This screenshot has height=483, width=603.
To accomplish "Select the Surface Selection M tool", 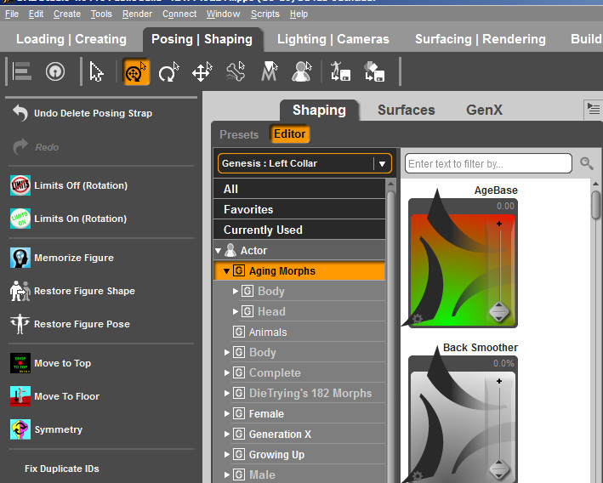I will tap(270, 71).
